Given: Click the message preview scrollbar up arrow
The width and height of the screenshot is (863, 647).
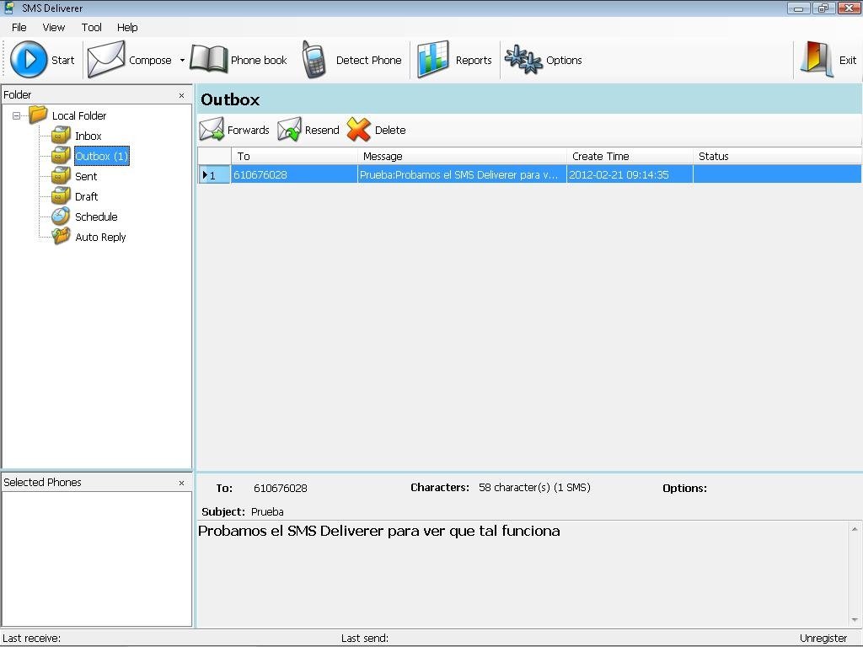Looking at the screenshot, I should click(855, 529).
